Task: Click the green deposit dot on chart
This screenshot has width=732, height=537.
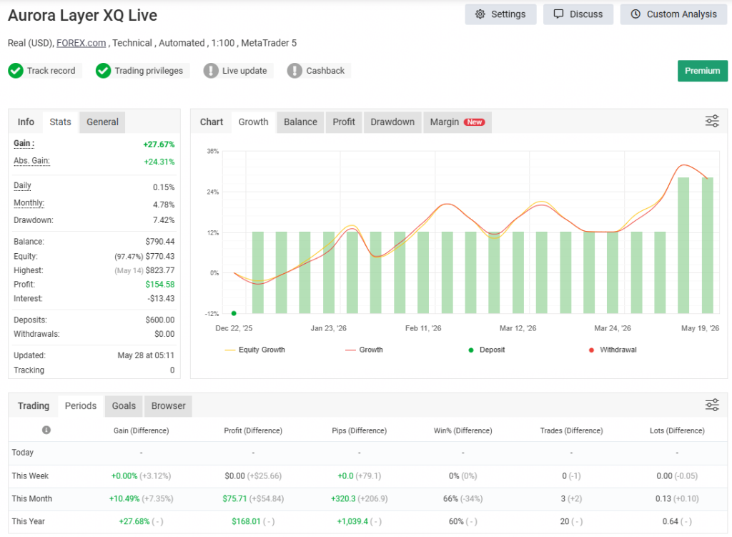Action: coord(234,313)
